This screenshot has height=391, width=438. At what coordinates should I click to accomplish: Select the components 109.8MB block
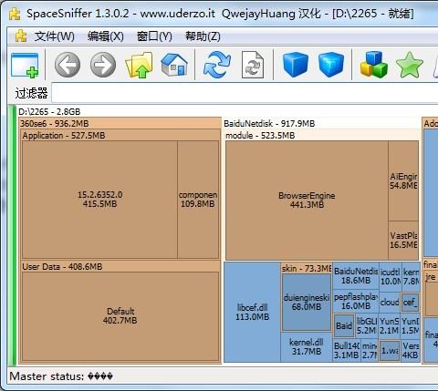coord(198,200)
